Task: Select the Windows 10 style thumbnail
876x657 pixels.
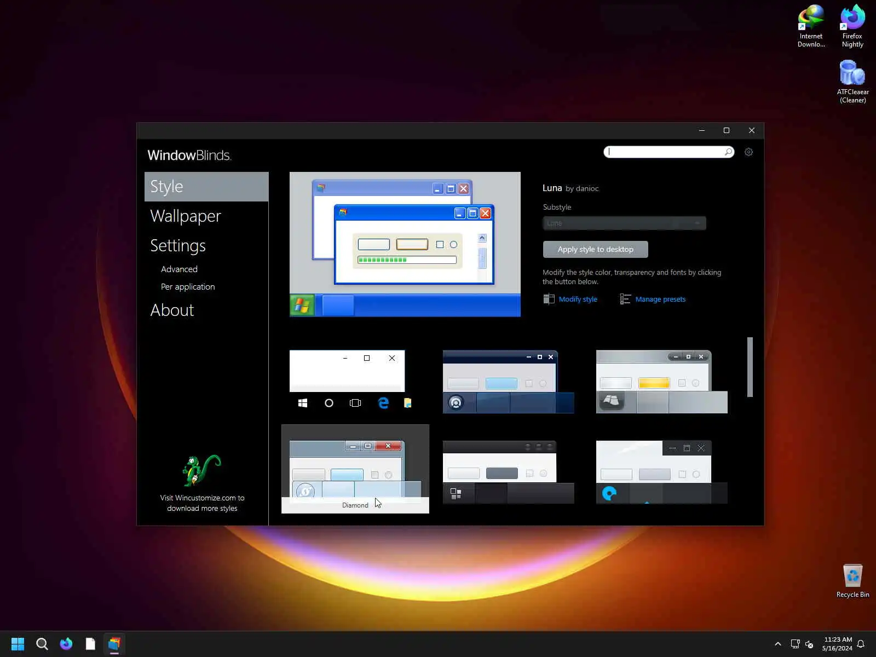Action: tap(355, 382)
